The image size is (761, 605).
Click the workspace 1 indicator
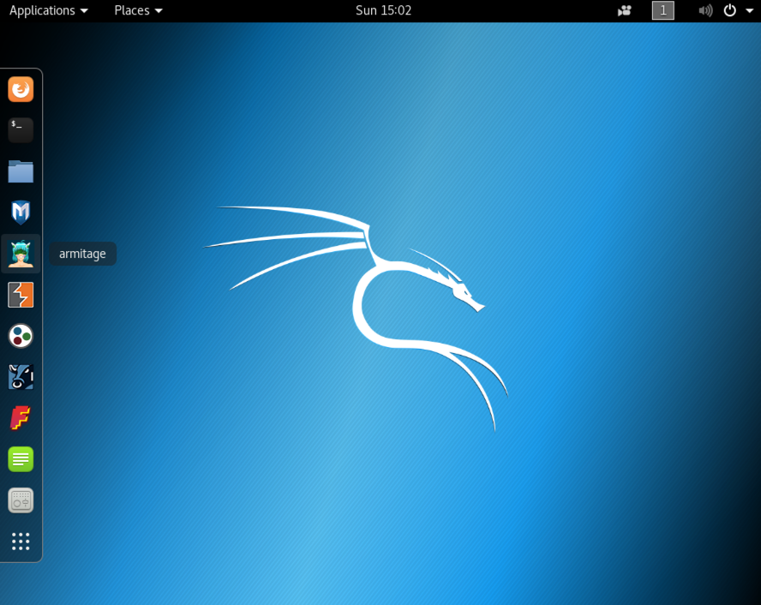point(662,10)
